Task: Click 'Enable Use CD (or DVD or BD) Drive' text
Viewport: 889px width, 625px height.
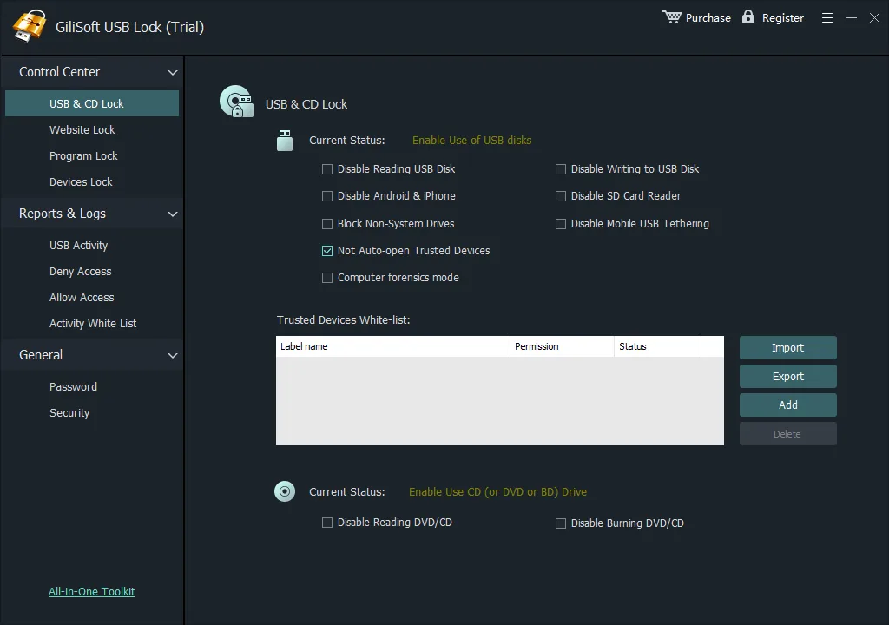Action: pyautogui.click(x=497, y=491)
